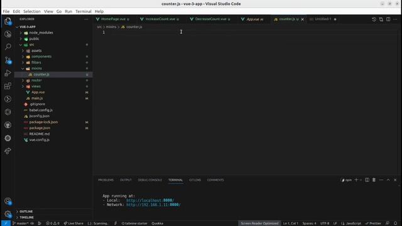Open the Explorer view icon
This screenshot has height=226, width=402.
pos(8,21)
